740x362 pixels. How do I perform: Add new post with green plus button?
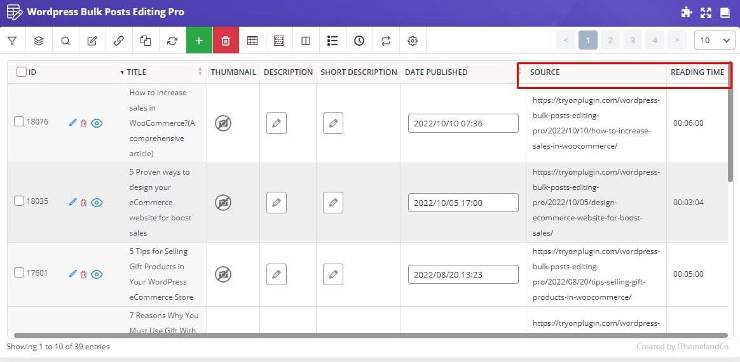coord(199,41)
